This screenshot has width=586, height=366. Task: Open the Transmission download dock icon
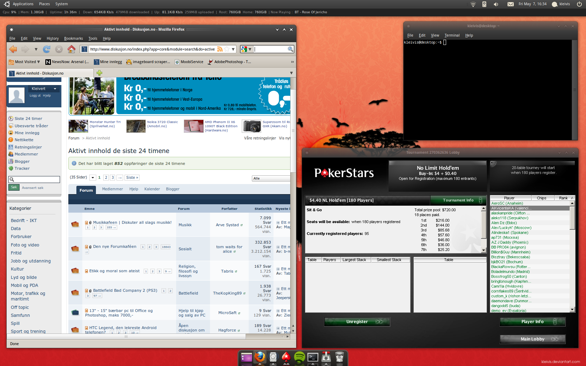pos(326,357)
